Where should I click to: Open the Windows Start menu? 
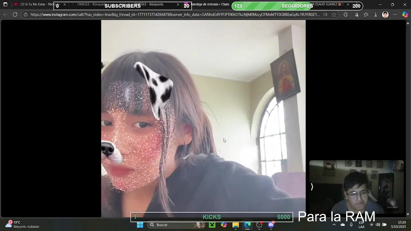[x=140, y=225]
